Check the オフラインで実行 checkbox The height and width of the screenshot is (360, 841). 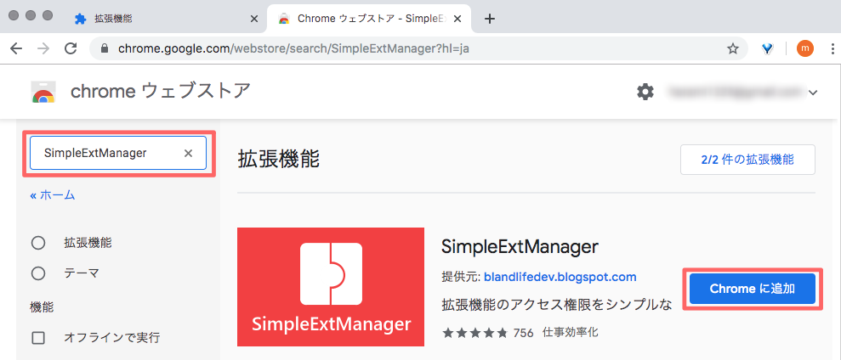coord(38,338)
